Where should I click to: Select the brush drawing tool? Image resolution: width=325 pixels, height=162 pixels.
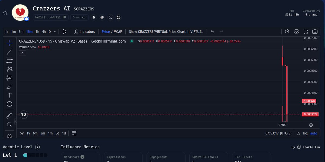(x=9, y=87)
